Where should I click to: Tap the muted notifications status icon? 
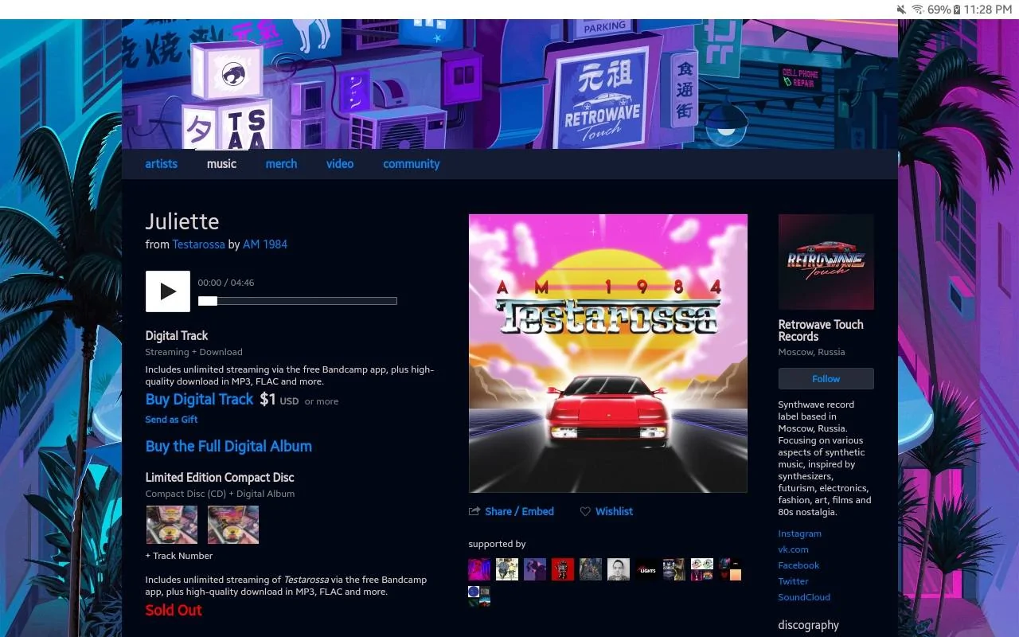901,10
